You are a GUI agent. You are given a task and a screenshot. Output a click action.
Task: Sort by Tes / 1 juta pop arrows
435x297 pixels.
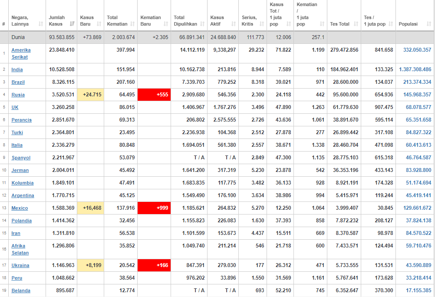391,24
